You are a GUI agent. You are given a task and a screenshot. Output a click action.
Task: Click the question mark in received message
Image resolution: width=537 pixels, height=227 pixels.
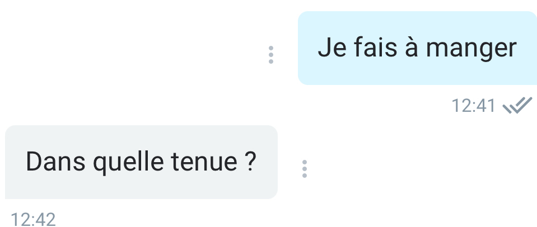click(x=251, y=162)
